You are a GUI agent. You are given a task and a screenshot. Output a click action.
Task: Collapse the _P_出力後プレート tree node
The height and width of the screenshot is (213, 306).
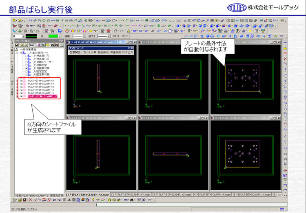pos(17,54)
